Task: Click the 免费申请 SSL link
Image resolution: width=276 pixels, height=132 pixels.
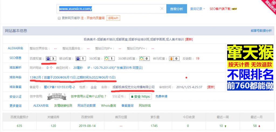Action: (161, 96)
